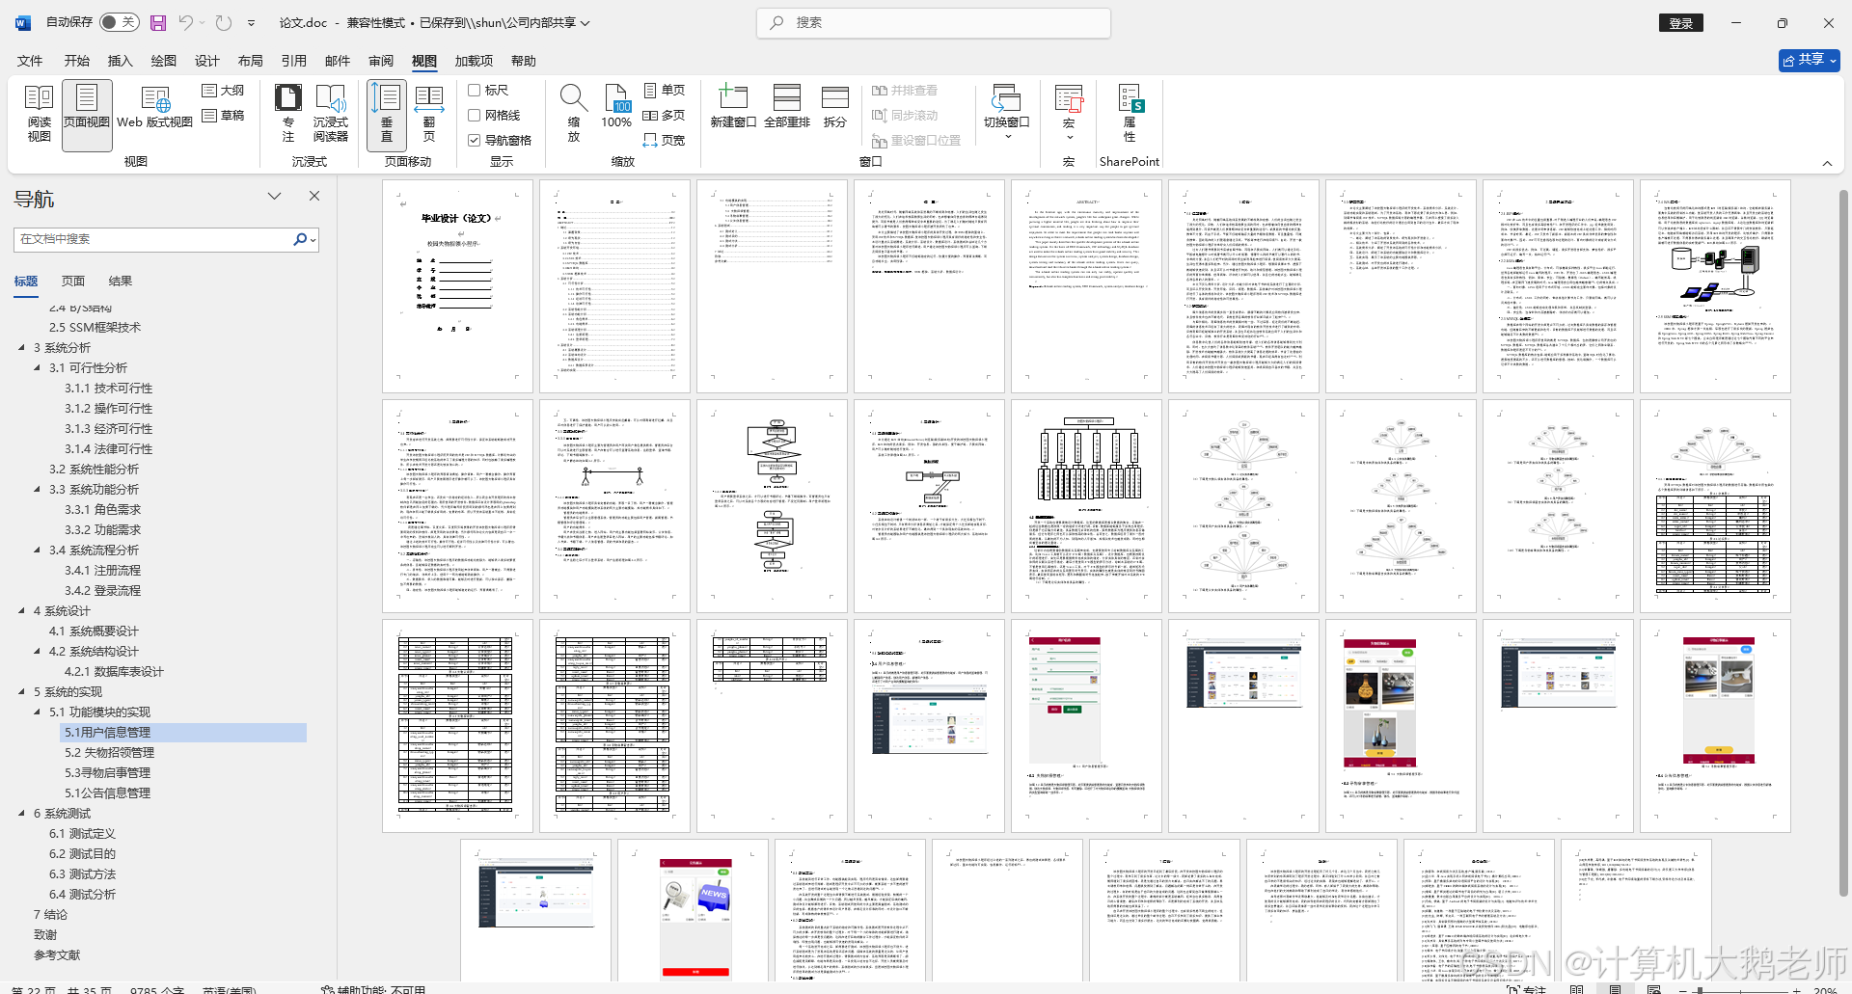Open the Zoom (缩放) dialog

coord(573,115)
